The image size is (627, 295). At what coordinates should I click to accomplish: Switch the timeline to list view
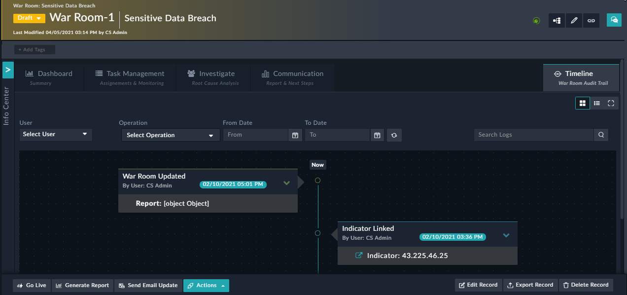click(596, 103)
